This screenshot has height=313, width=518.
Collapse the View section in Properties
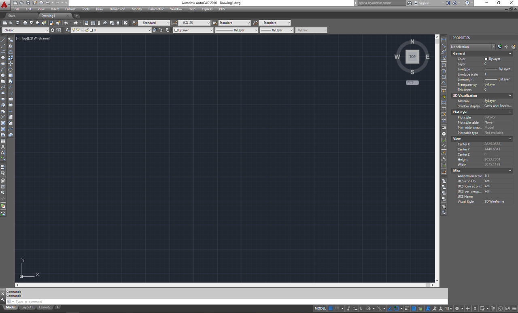point(510,139)
